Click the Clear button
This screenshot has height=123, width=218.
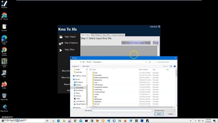pos(155,43)
